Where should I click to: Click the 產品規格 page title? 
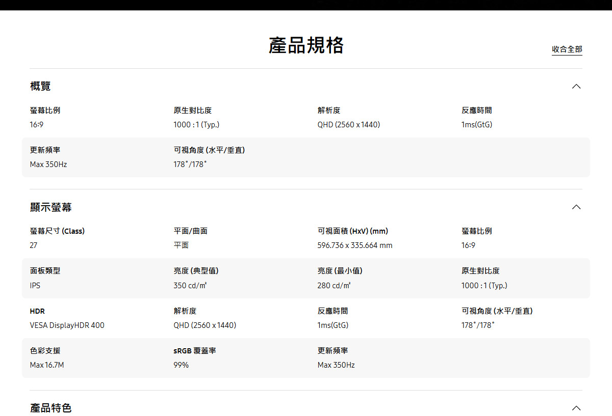pyautogui.click(x=305, y=45)
